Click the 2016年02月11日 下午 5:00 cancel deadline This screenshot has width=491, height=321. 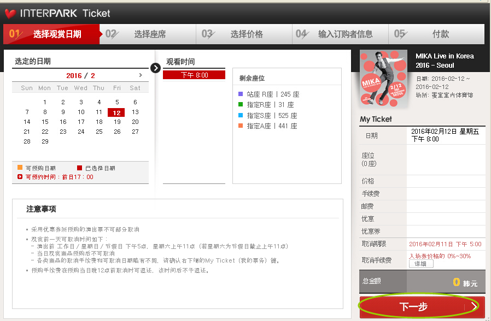(x=445, y=244)
